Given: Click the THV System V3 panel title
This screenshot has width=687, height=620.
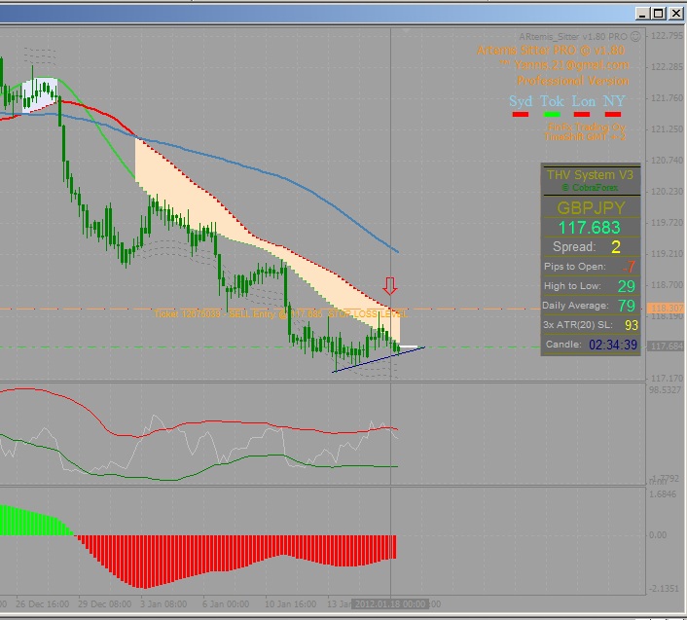Looking at the screenshot, I should tap(590, 175).
